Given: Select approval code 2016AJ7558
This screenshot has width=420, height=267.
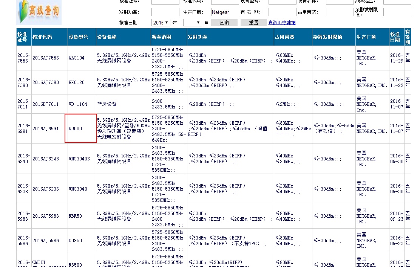Looking at the screenshot, I should pos(46,58).
